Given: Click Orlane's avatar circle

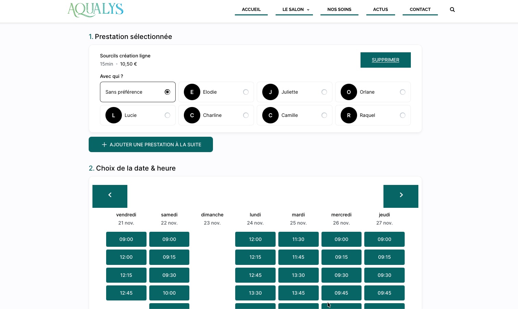Looking at the screenshot, I should tap(349, 92).
